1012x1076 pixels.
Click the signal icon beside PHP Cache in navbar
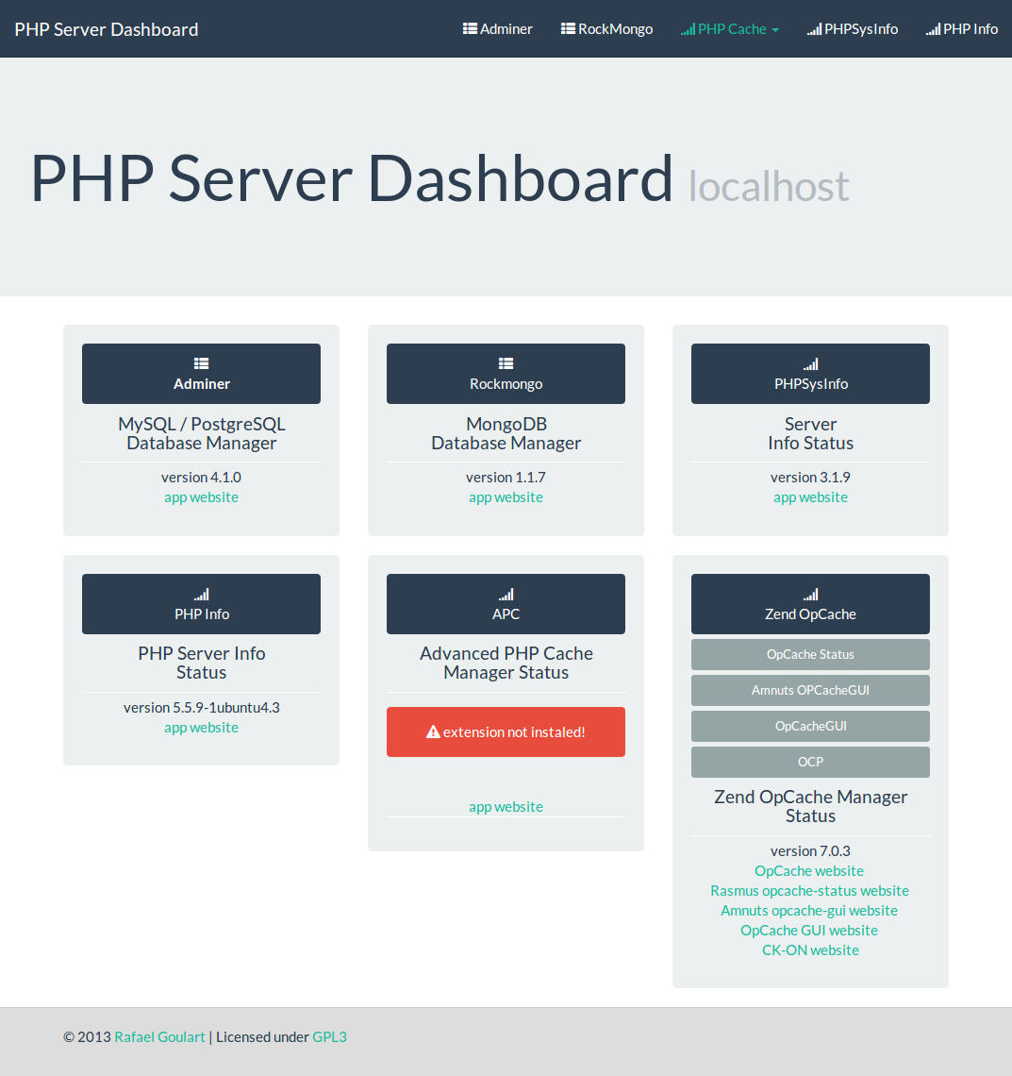click(x=688, y=29)
